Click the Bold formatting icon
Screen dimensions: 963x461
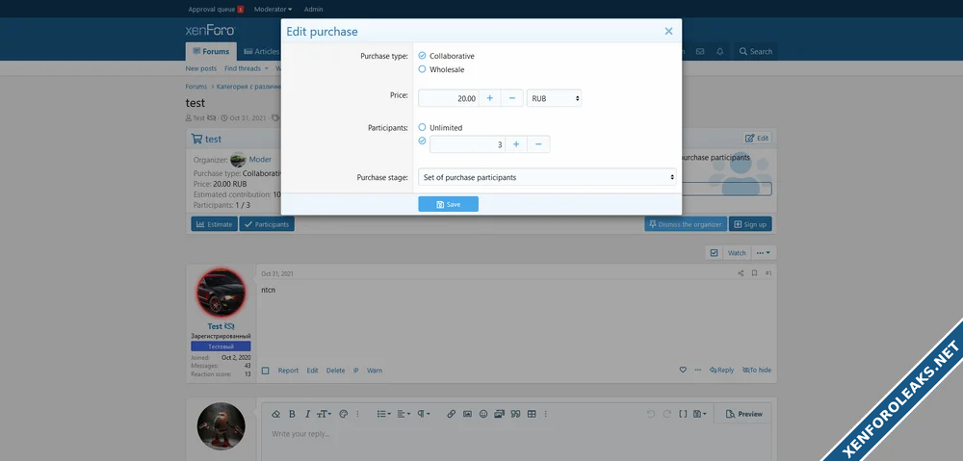pos(292,414)
